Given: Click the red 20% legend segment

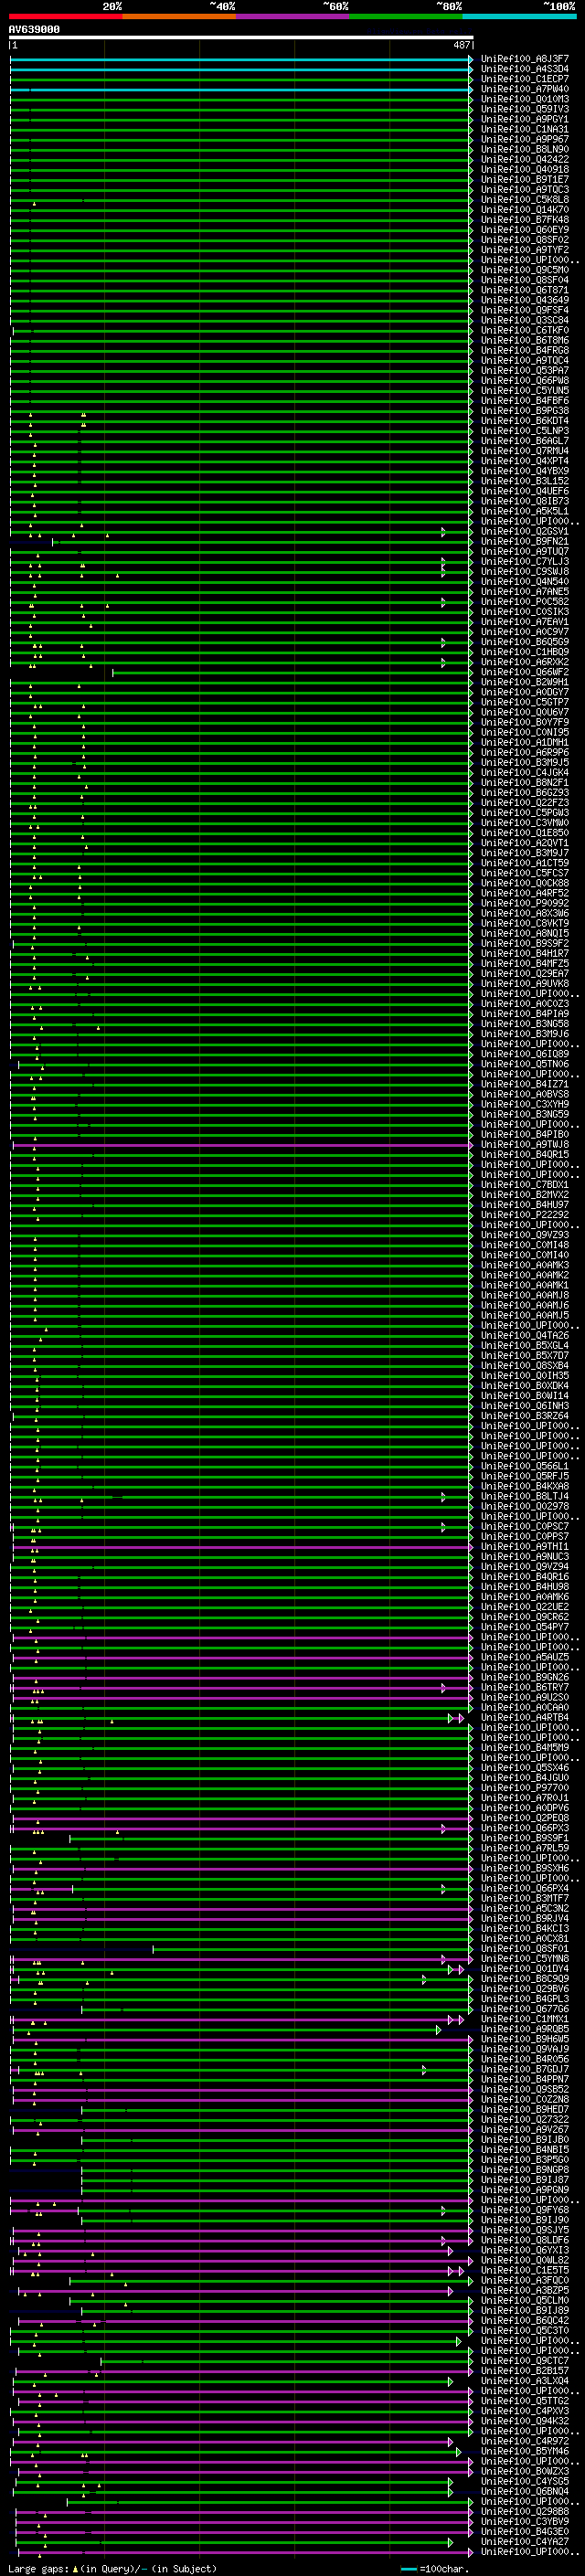Looking at the screenshot, I should coord(65,16).
